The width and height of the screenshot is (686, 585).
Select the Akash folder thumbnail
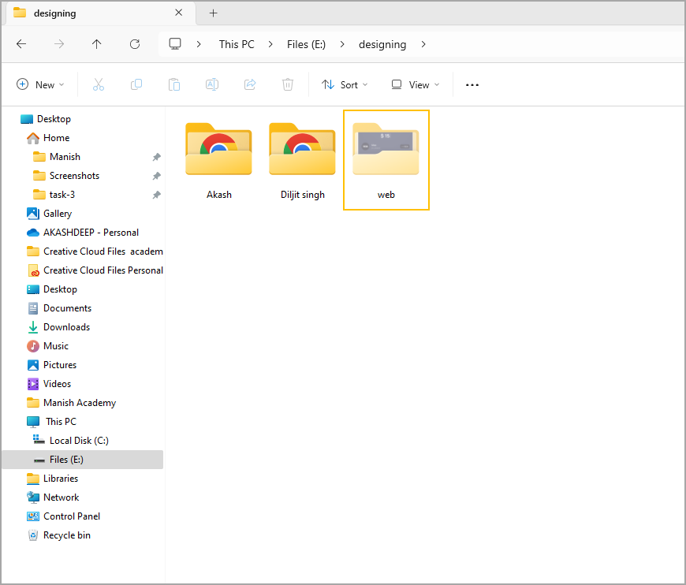(218, 150)
